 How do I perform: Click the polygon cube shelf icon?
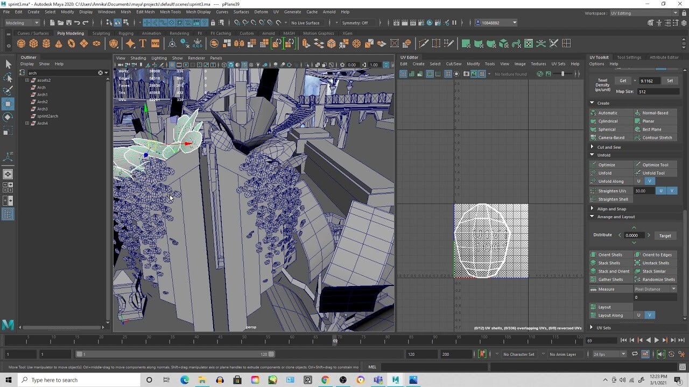click(33, 44)
